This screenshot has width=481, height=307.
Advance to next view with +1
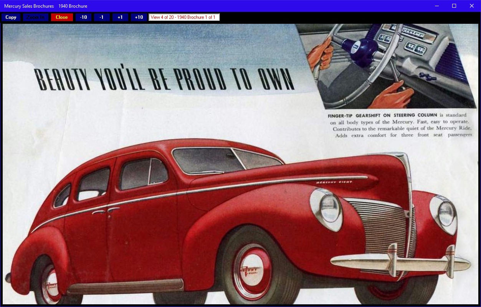(120, 17)
